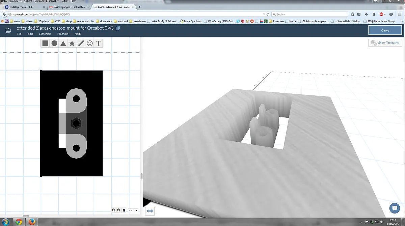The width and height of the screenshot is (405, 226).
Task: Toggle Show Toolpaths in preview
Action: point(385,43)
